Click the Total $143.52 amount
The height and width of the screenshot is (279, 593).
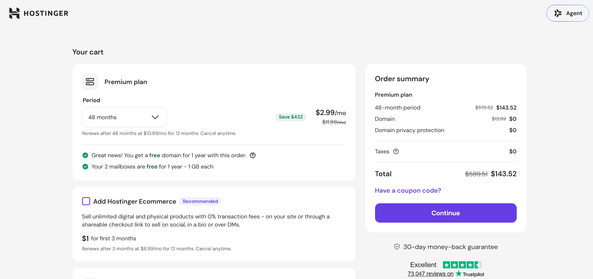[x=504, y=174]
